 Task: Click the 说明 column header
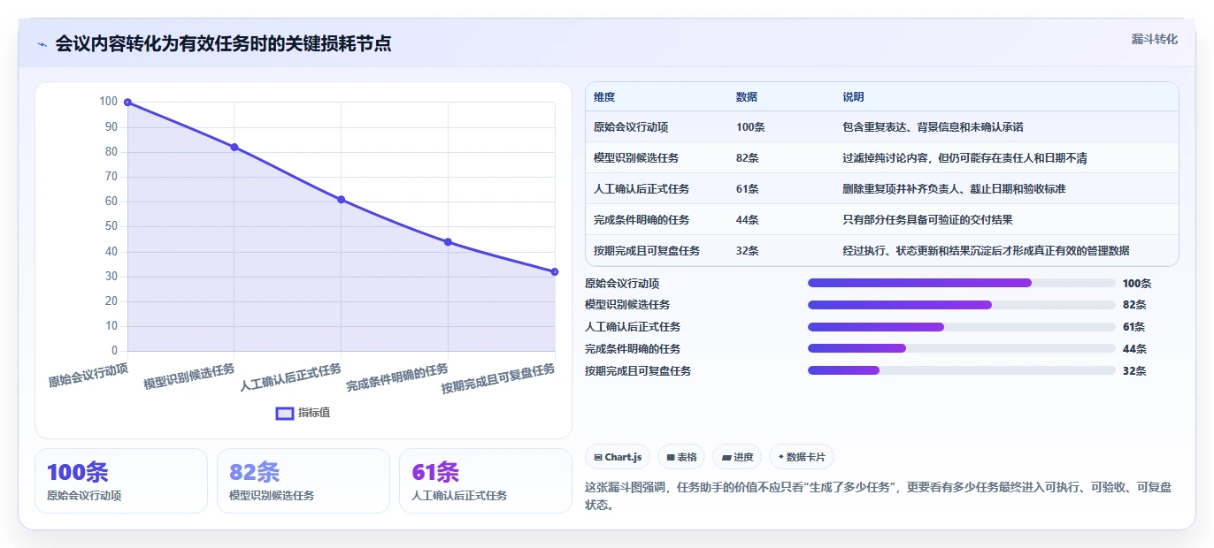pos(854,97)
